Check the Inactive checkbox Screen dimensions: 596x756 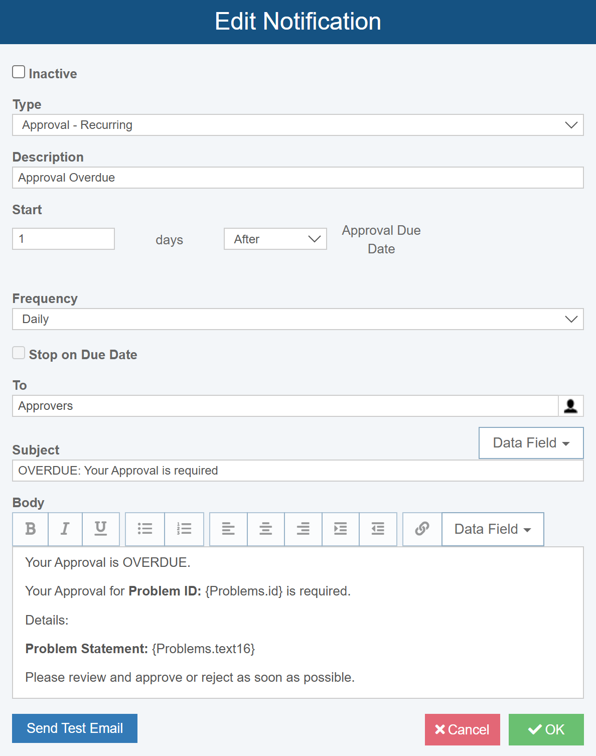tap(19, 72)
